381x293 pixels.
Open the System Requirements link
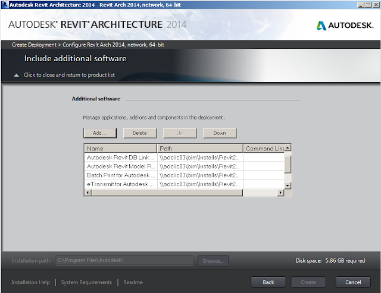[86, 282]
